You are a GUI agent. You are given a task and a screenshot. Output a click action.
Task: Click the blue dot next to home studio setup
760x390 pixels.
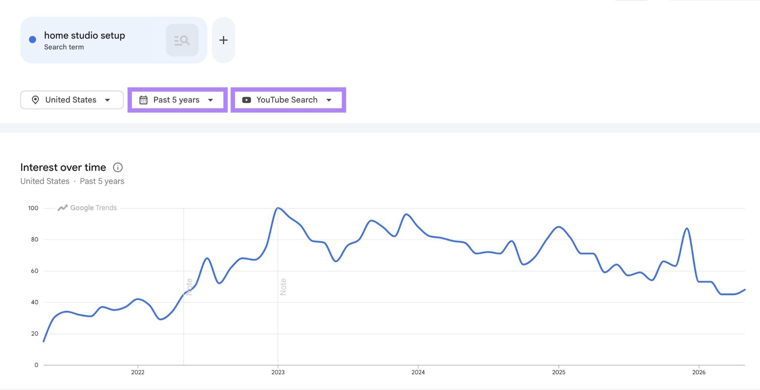point(33,40)
